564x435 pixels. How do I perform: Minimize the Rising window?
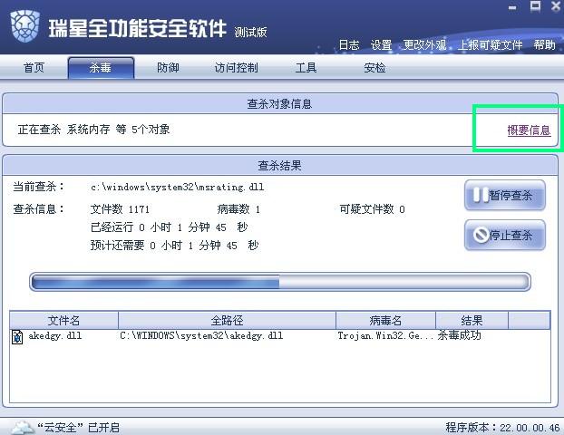tap(512, 7)
